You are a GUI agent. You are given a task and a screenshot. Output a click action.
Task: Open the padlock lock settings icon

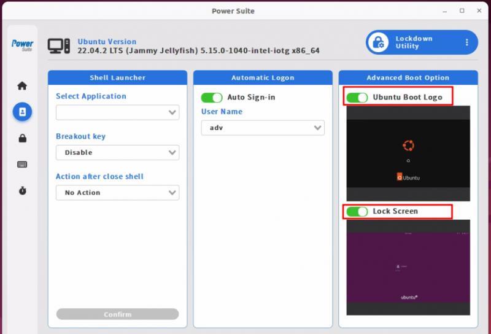click(22, 138)
